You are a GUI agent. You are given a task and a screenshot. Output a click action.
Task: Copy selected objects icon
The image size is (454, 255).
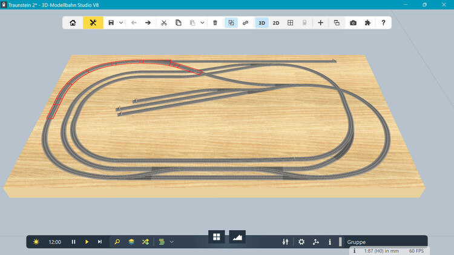tap(179, 22)
